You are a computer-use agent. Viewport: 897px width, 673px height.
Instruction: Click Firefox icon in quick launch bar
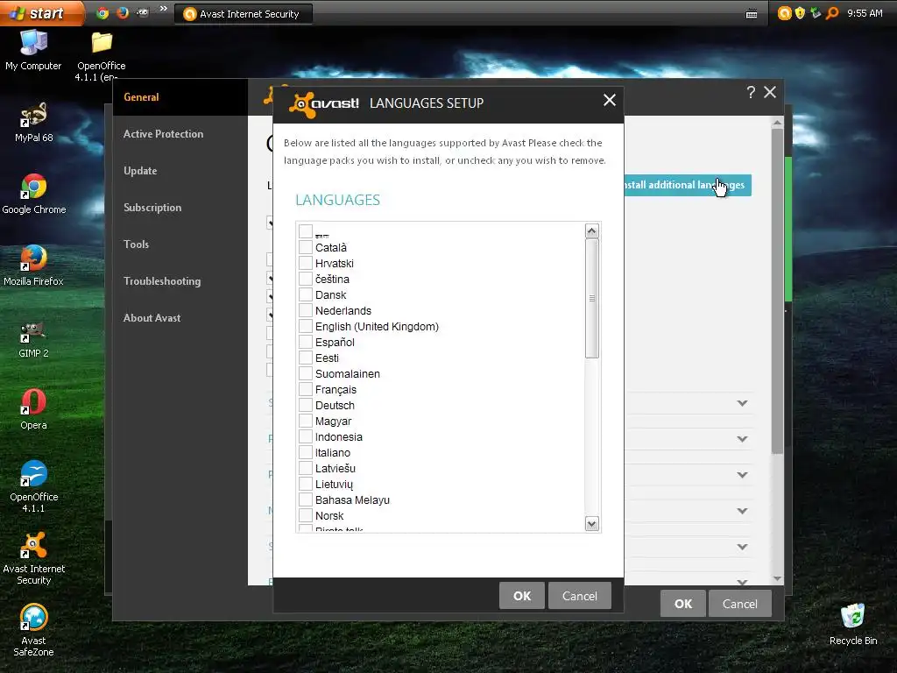(123, 13)
